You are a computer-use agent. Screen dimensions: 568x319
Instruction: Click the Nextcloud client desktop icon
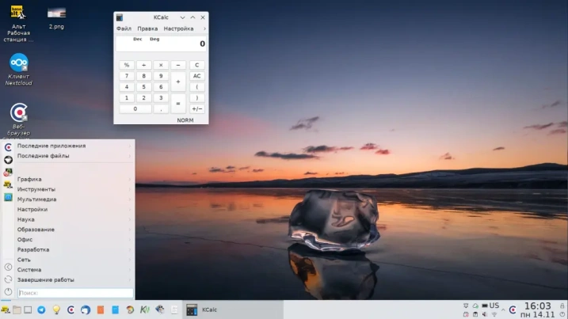tap(18, 70)
